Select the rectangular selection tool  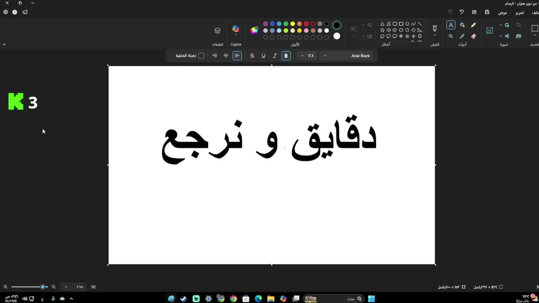(535, 29)
